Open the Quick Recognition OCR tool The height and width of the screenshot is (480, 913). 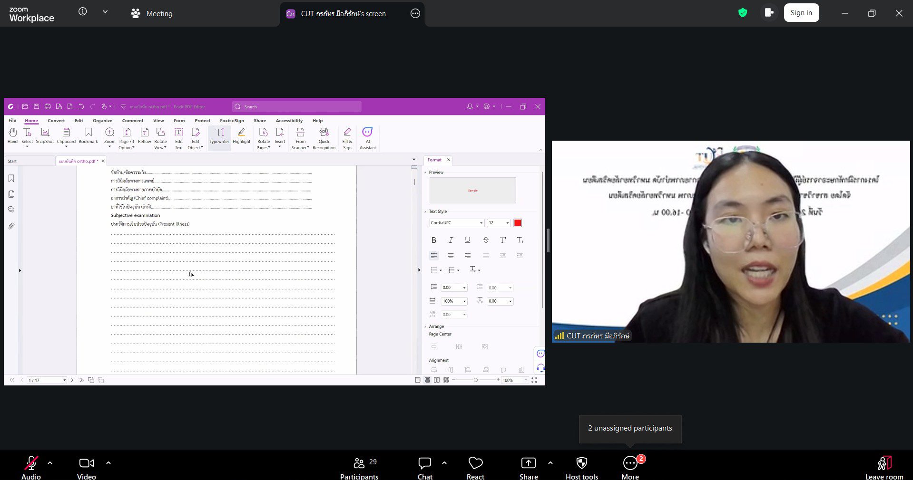[x=324, y=136]
